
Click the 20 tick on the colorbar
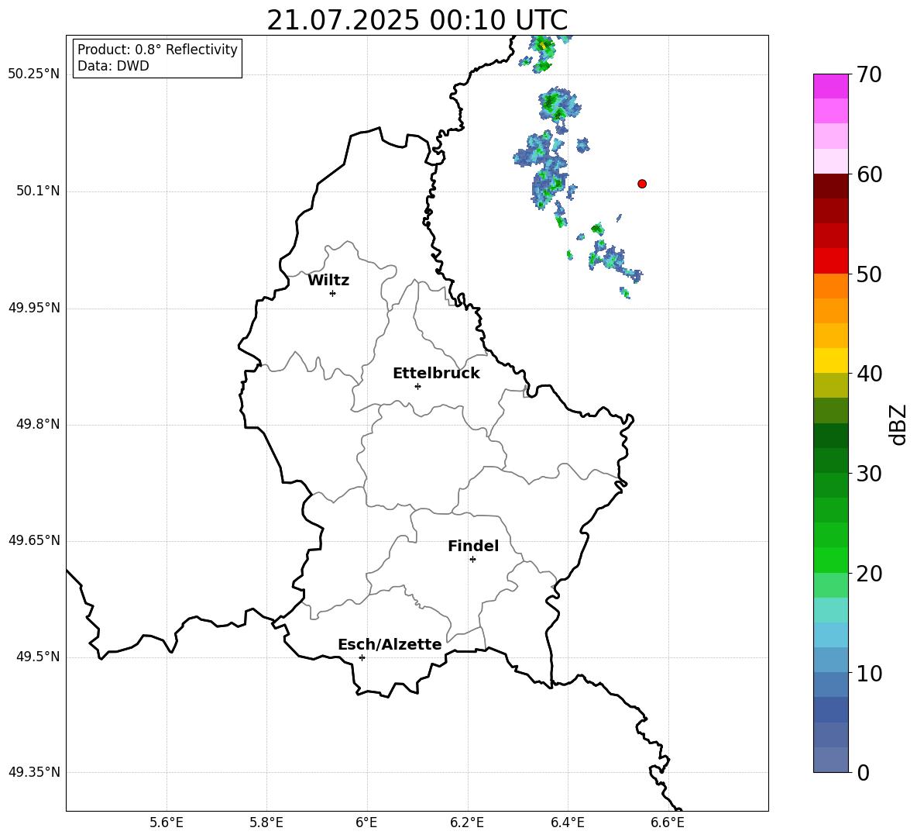[869, 574]
